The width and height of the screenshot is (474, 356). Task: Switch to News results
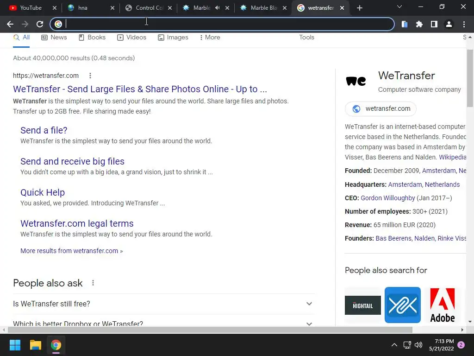point(54,37)
